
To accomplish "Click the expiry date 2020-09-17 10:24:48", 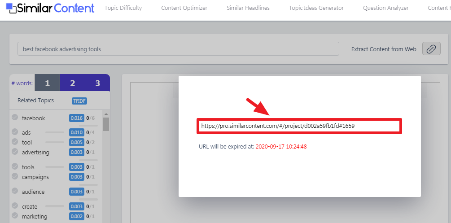I will [281, 147].
